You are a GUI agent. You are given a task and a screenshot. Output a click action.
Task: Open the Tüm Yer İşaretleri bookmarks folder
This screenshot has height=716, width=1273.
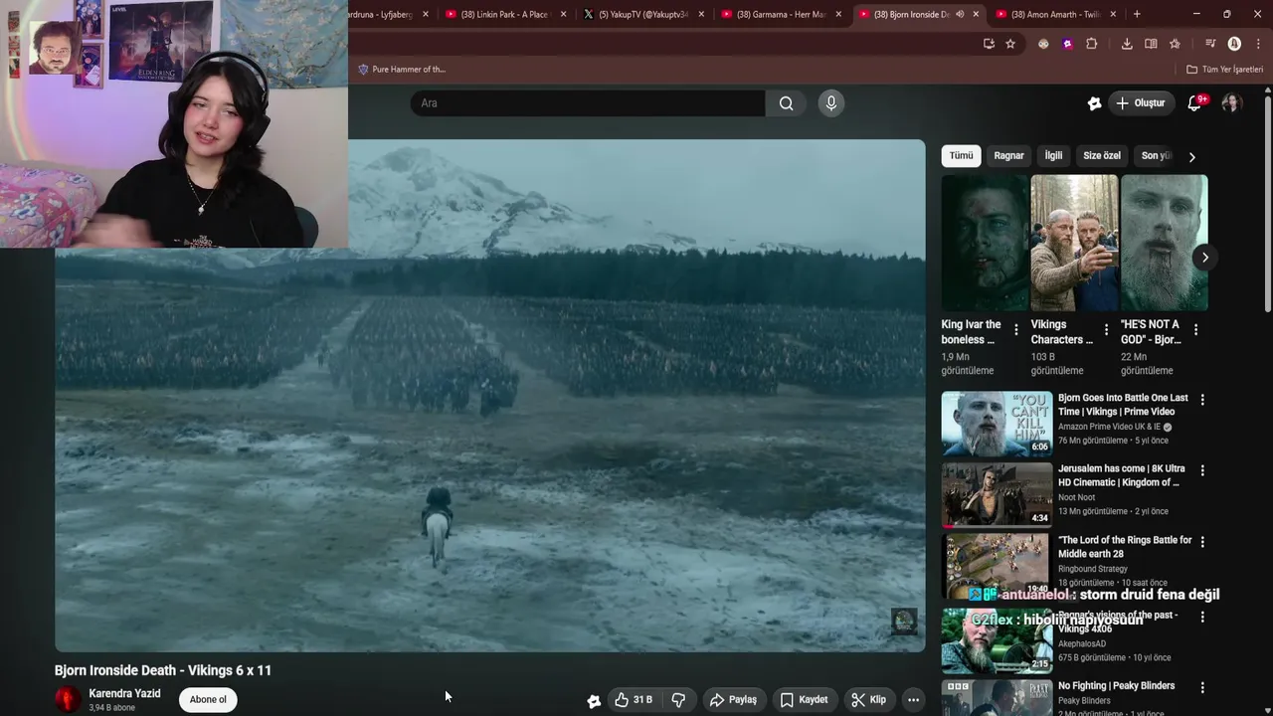(x=1224, y=70)
